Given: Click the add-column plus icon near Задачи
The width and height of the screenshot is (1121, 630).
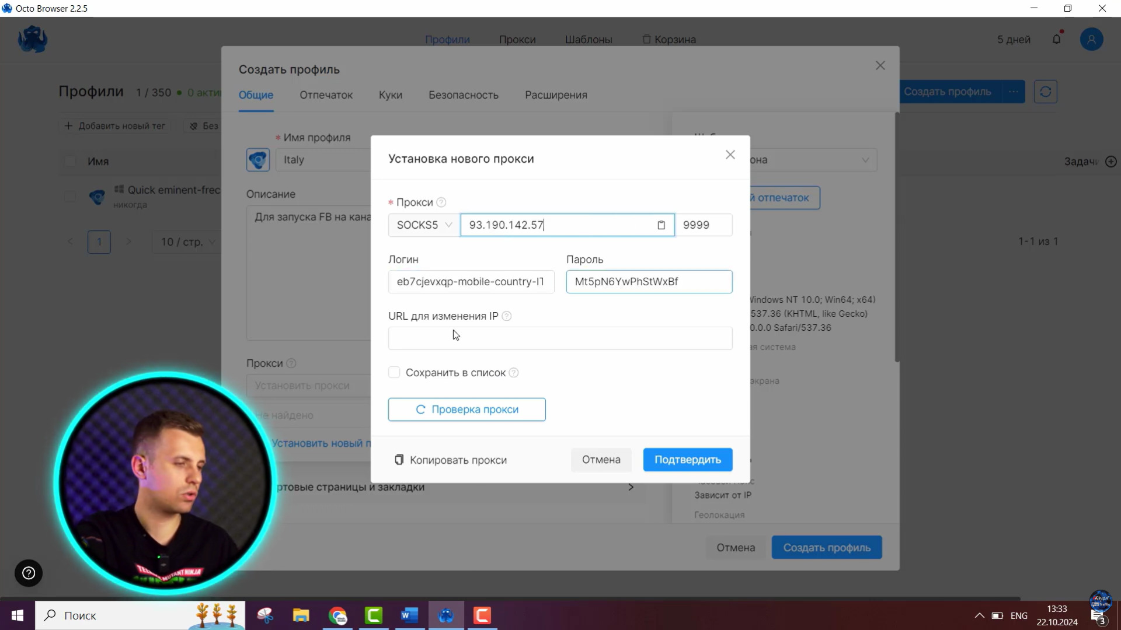Looking at the screenshot, I should coord(1111,162).
